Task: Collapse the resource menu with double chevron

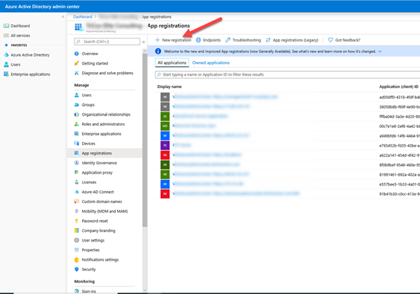Action: [143, 42]
